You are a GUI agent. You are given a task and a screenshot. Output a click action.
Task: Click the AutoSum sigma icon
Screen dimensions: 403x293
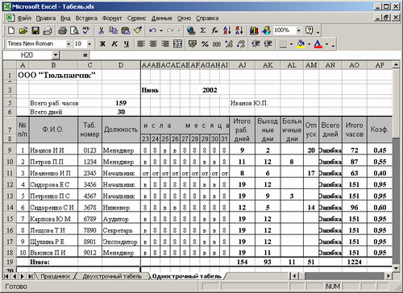[x=203, y=31]
